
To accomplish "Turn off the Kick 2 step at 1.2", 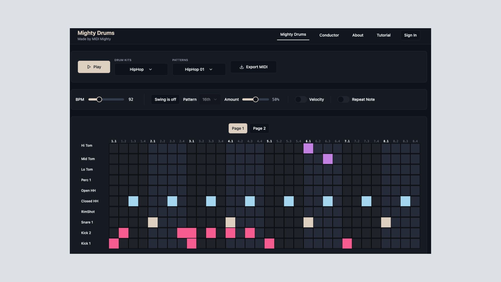I will 124,233.
